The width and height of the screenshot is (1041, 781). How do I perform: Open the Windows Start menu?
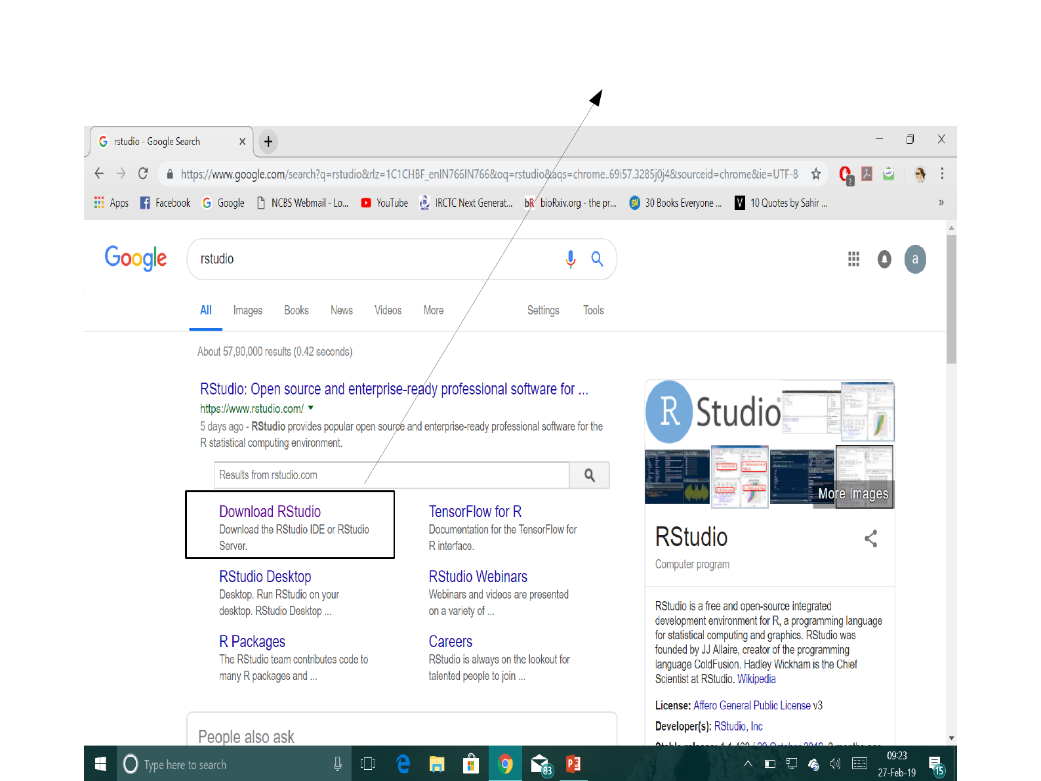click(x=100, y=764)
